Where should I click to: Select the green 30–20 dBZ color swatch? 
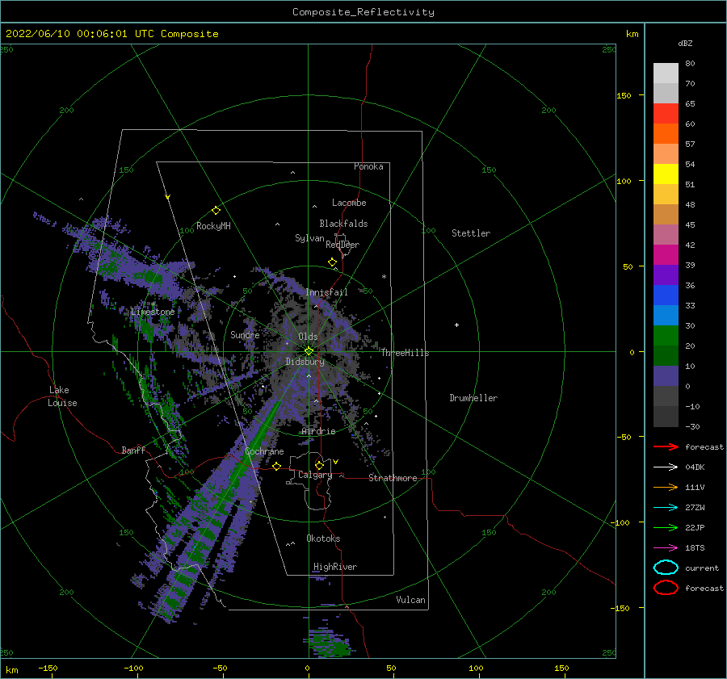tap(666, 336)
